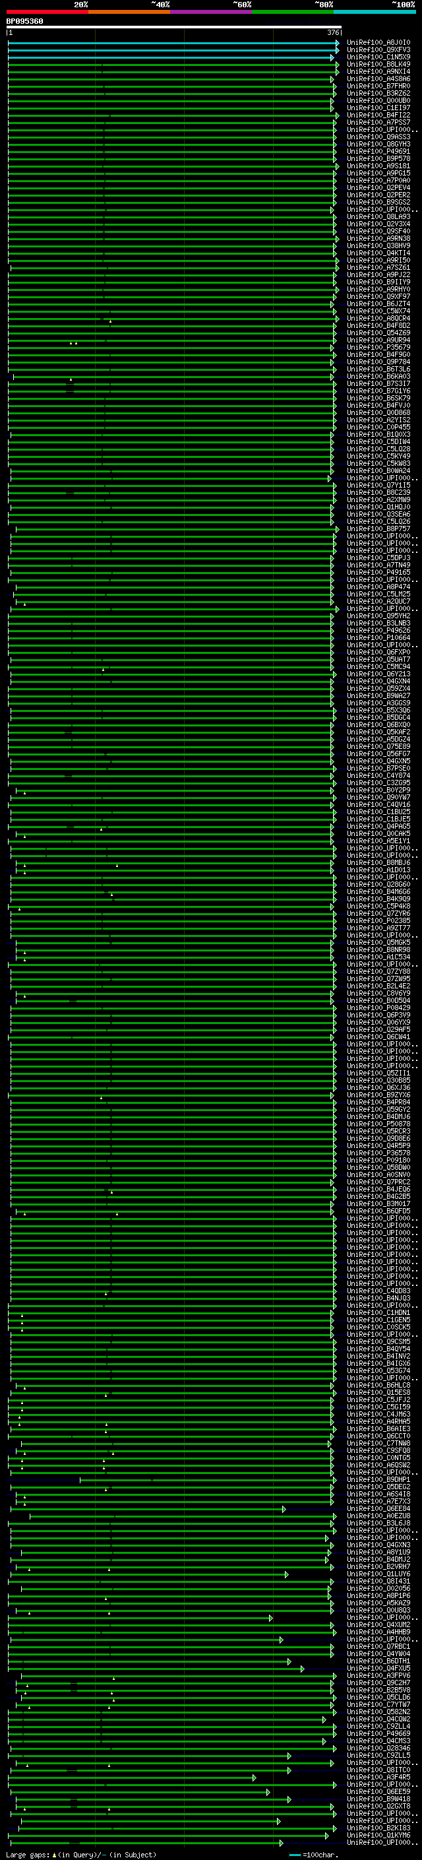Click the cyan alignment bar for UniRef100_A8J0I0
Image resolution: width=422 pixels, height=1860 pixels.
click(x=174, y=43)
